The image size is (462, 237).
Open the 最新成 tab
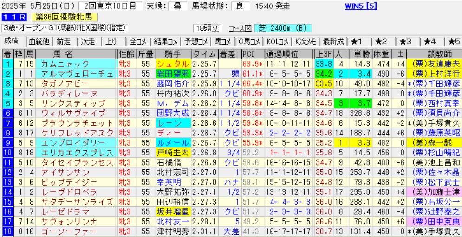333,41
